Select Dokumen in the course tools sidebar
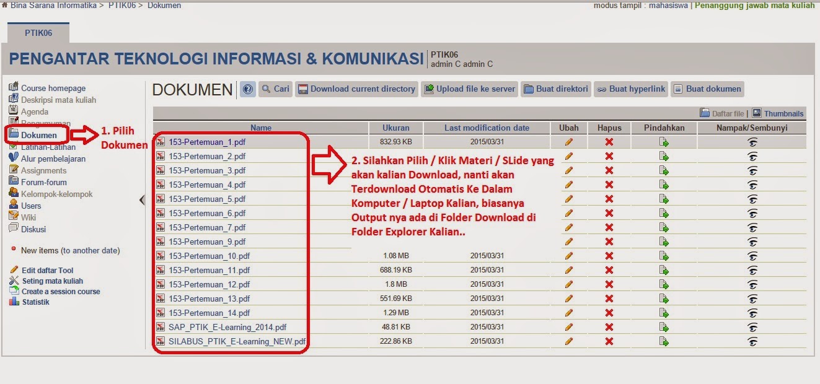Image resolution: width=820 pixels, height=384 pixels. tap(40, 135)
